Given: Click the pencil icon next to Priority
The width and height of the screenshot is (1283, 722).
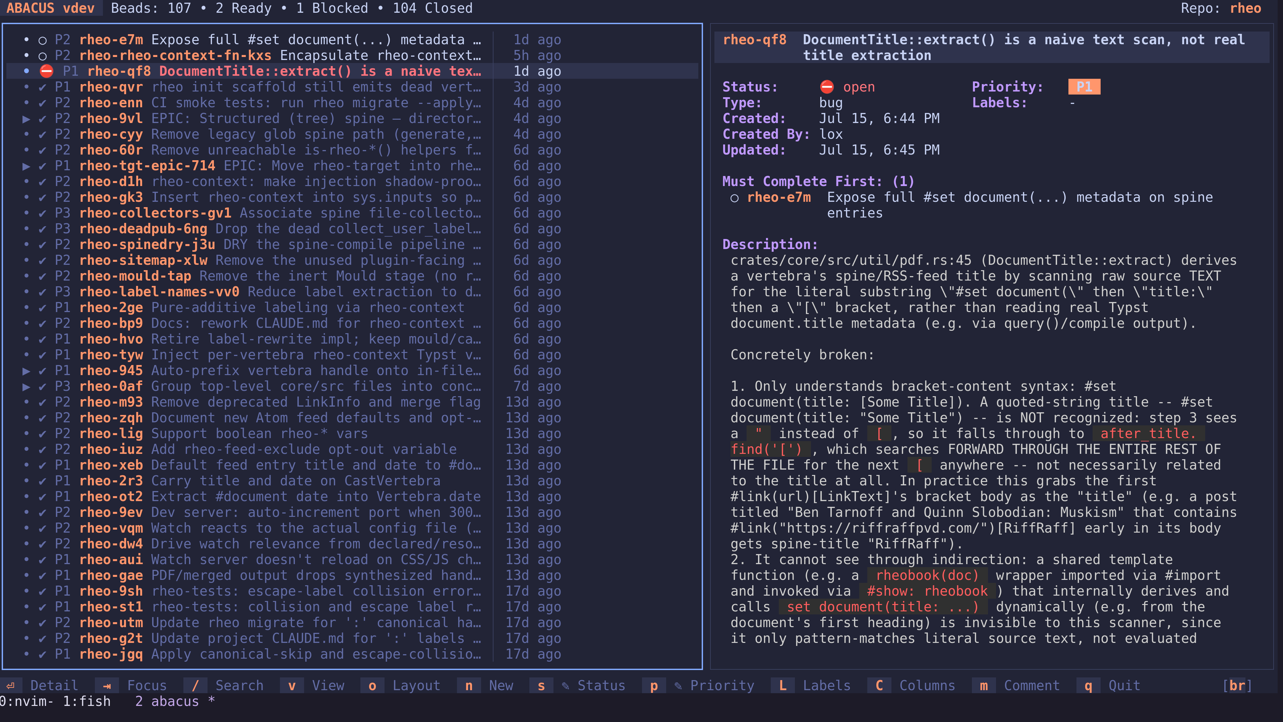Looking at the screenshot, I should [x=678, y=686].
